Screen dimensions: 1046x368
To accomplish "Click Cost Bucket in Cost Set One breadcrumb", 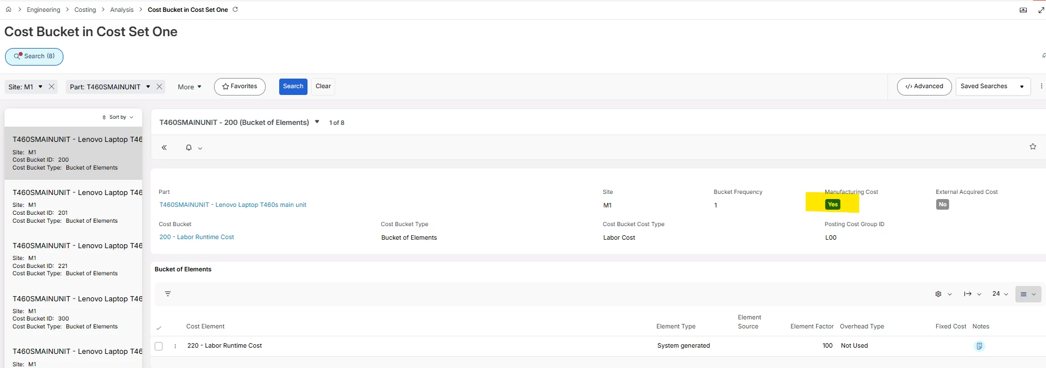I will (x=187, y=10).
